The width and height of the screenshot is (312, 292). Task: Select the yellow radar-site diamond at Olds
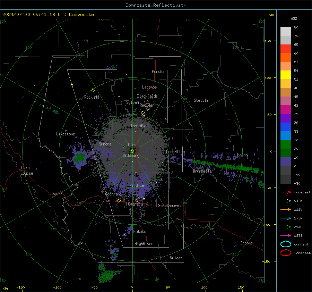[132, 151]
